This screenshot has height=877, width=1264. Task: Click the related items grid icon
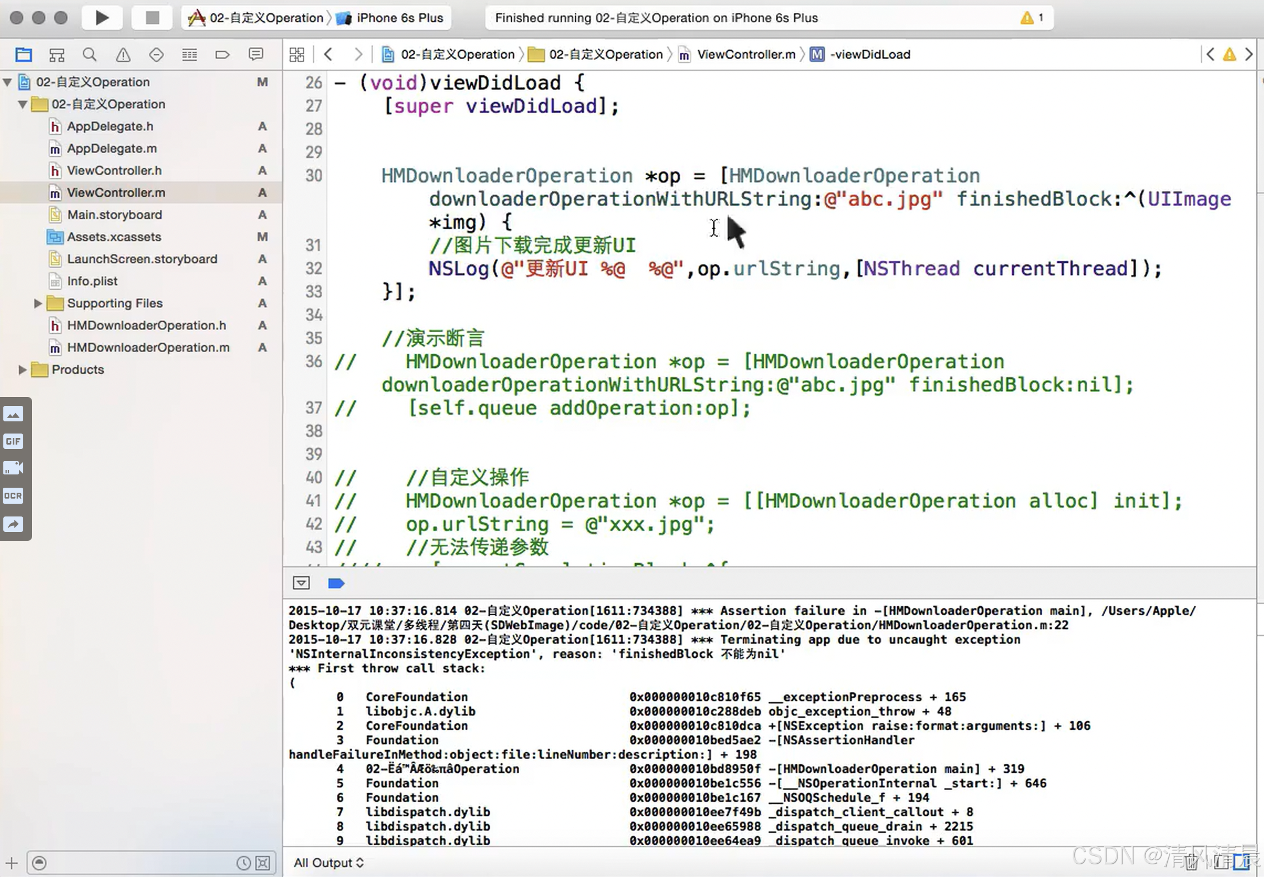[x=297, y=55]
